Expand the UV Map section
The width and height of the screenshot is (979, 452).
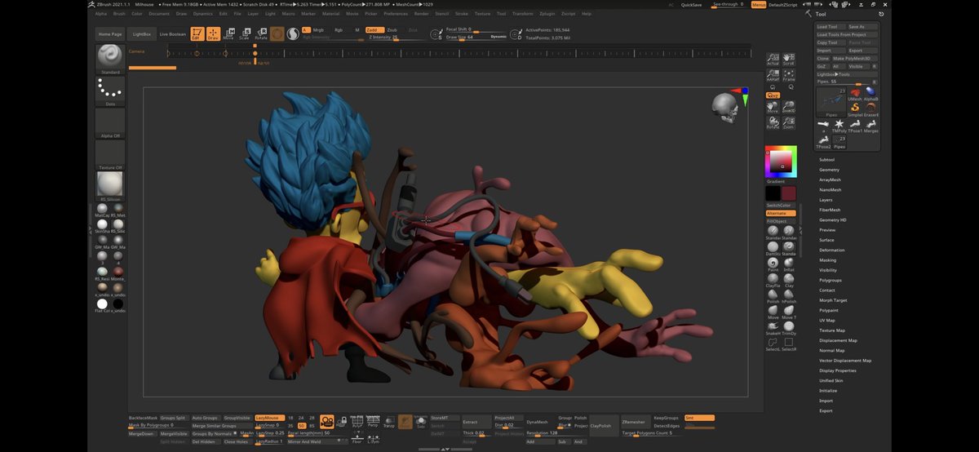click(x=827, y=320)
